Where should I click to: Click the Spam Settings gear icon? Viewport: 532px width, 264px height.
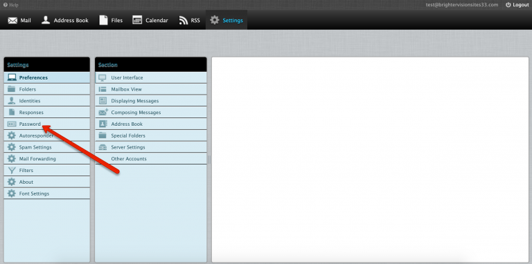tap(12, 147)
